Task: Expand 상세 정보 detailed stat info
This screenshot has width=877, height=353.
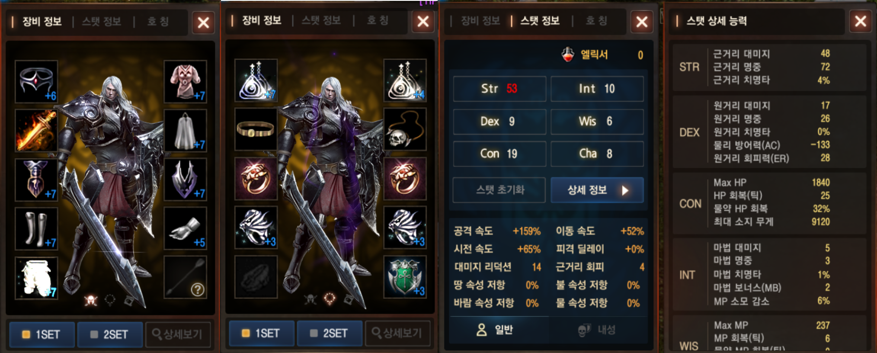Action: coord(597,190)
